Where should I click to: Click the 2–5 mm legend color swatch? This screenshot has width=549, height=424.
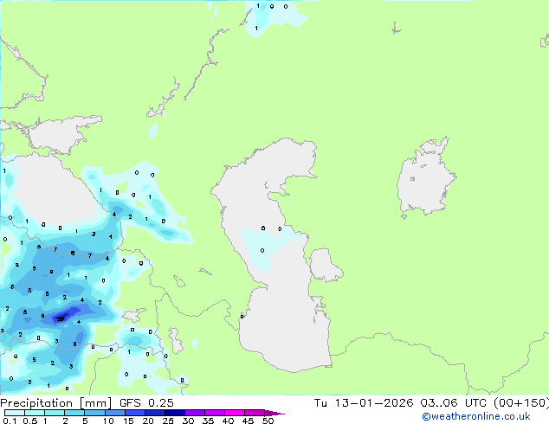(x=75, y=413)
